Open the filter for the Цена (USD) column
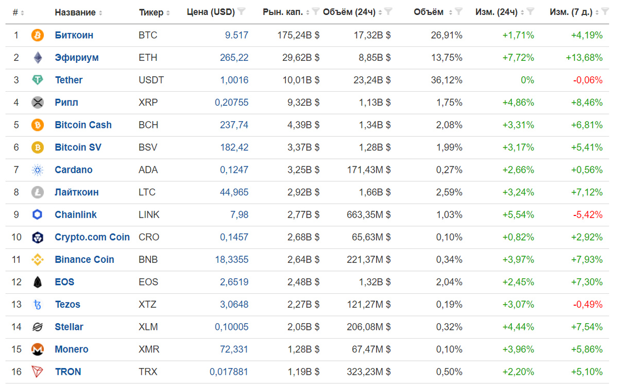Screen dimensions: 618x384 tap(242, 11)
